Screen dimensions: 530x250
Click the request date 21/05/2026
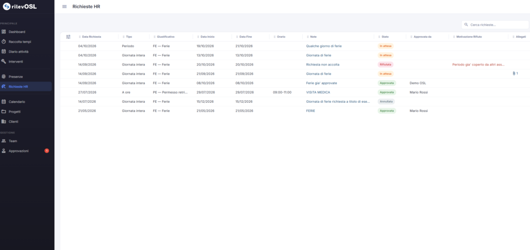pos(87,111)
